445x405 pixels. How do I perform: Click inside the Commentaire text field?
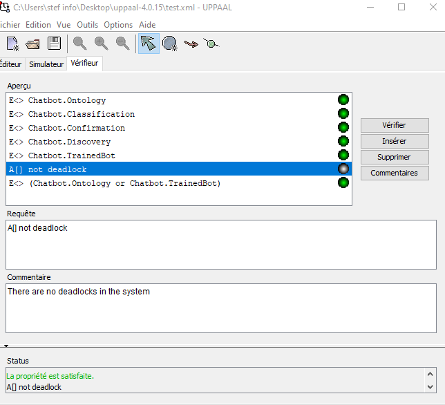(x=221, y=308)
